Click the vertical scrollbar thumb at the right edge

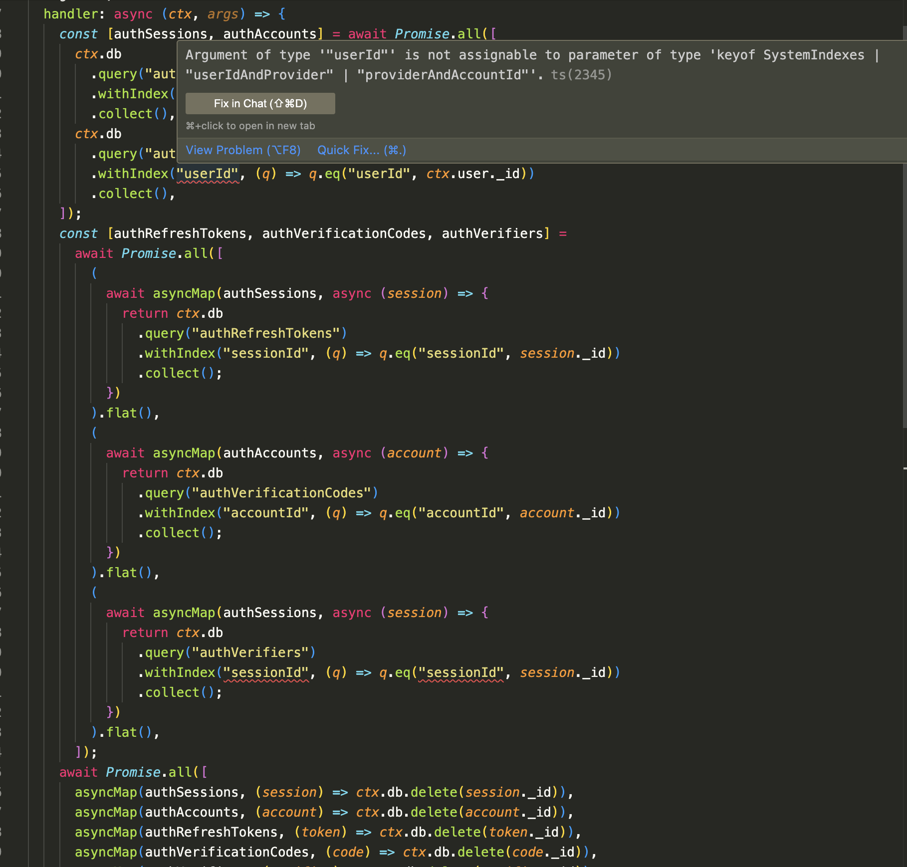[904, 227]
